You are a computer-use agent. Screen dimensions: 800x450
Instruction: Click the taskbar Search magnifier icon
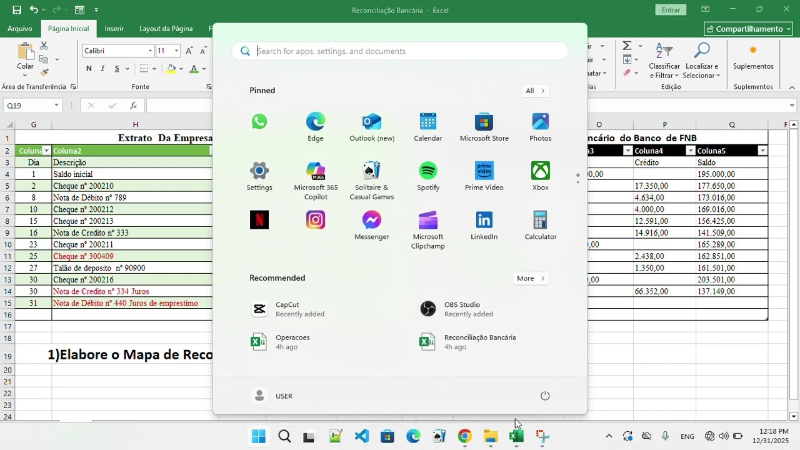click(x=284, y=436)
